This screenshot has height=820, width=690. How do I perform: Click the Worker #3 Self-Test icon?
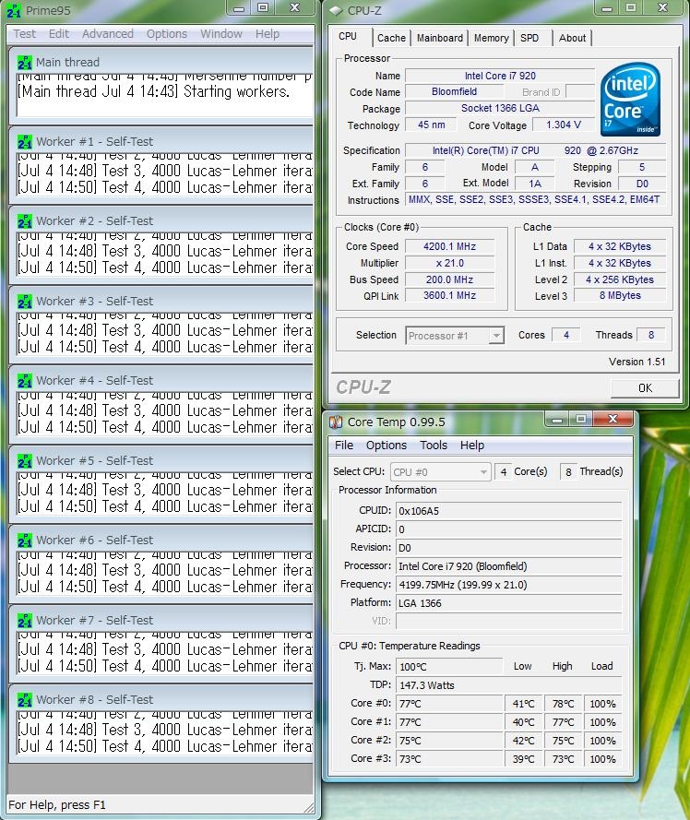[25, 302]
